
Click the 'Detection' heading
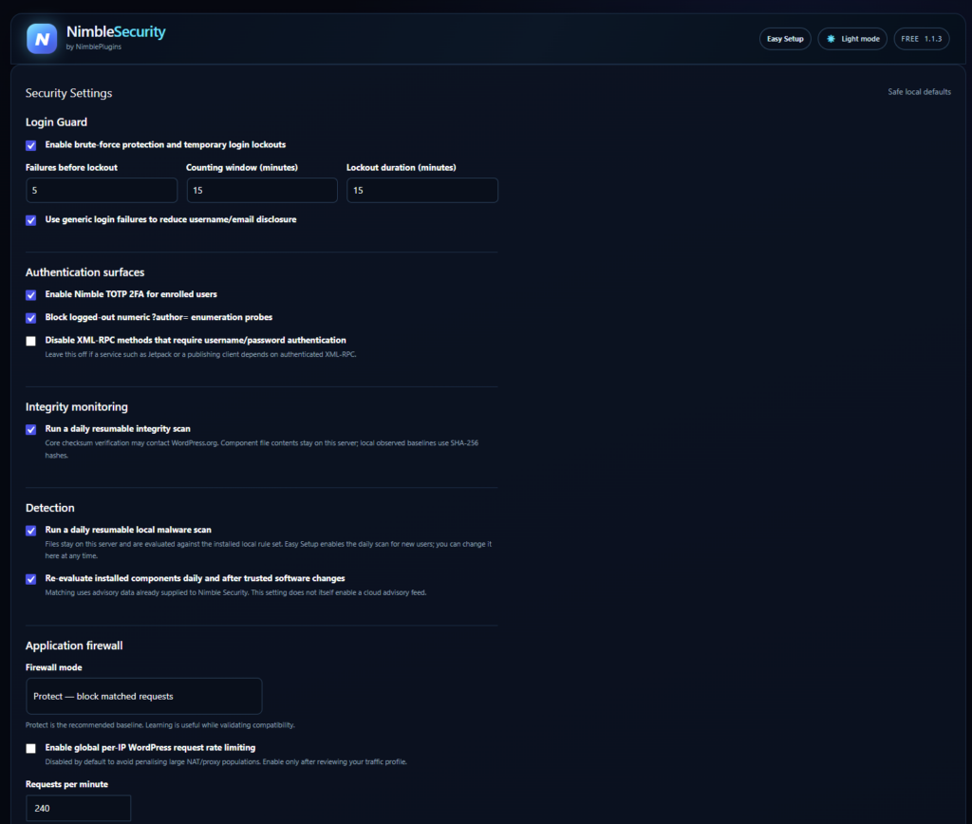click(50, 508)
